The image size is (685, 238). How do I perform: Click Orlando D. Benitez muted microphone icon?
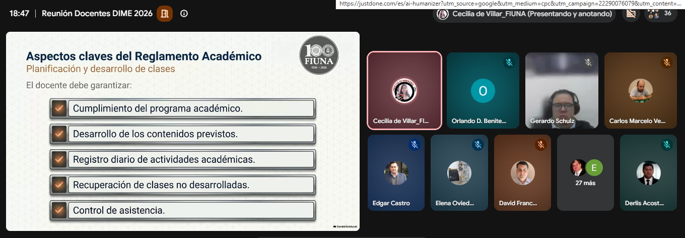(x=509, y=63)
